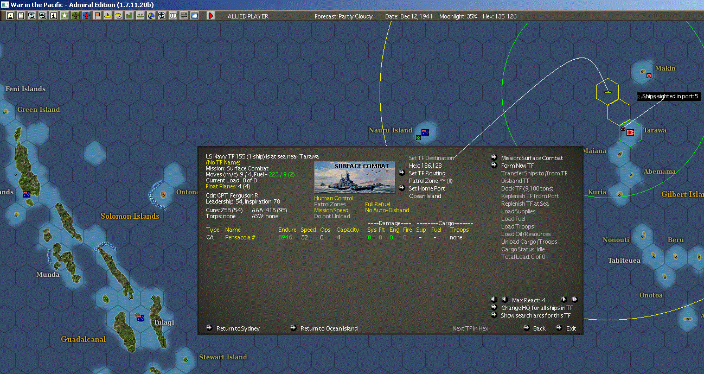
Task: Open the list document toolbar icon
Action: click(x=21, y=16)
